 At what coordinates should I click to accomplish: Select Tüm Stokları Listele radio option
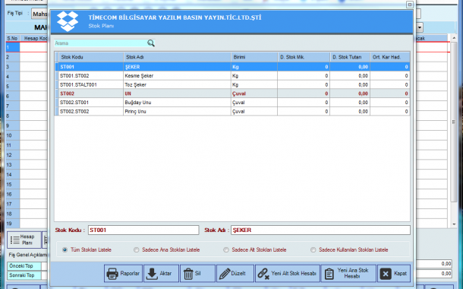(x=65, y=250)
